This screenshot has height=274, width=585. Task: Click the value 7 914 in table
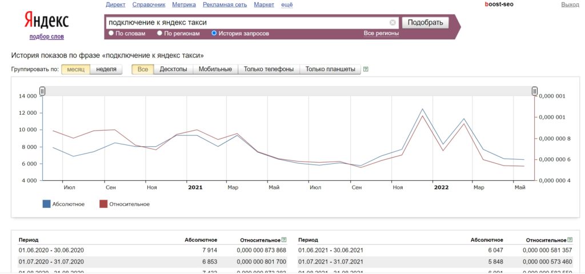pyautogui.click(x=210, y=251)
